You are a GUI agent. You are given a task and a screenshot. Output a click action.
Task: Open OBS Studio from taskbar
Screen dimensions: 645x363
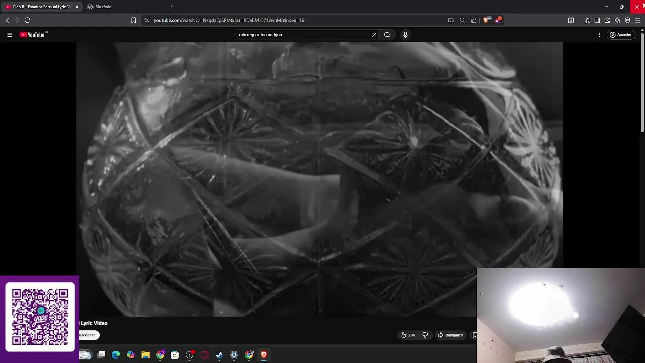tap(189, 355)
